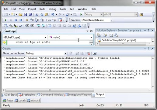
Task: Click the Step Out icon
Action: tap(42, 20)
